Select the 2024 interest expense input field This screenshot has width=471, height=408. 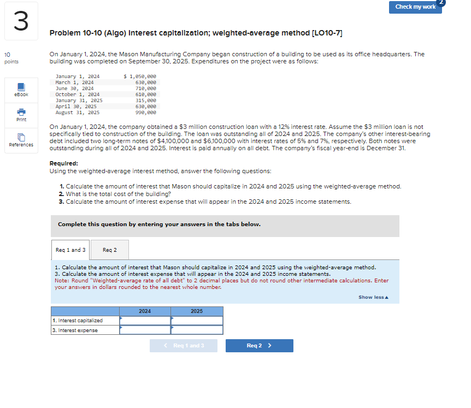145,330
